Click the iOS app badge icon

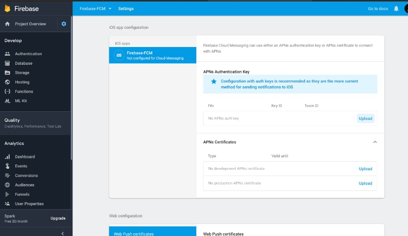point(119,55)
